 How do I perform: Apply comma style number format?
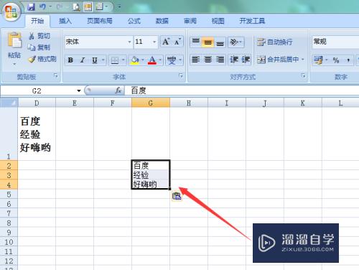tap(348, 60)
